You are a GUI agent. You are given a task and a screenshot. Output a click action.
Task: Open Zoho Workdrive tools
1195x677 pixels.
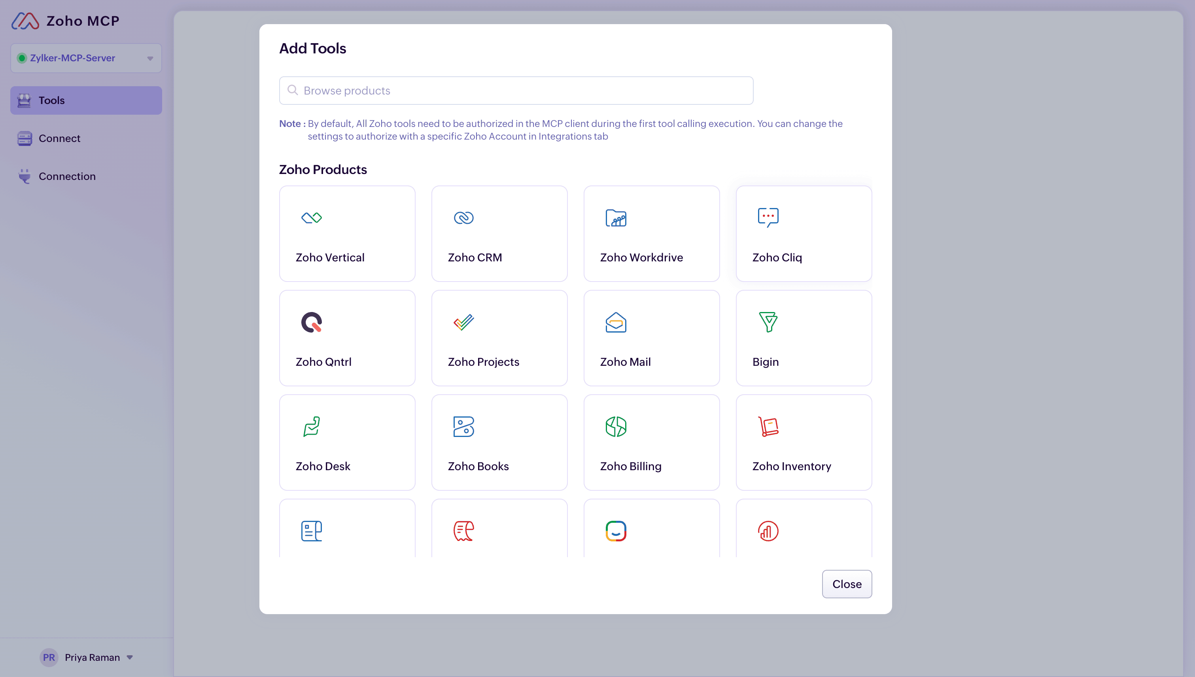(651, 234)
